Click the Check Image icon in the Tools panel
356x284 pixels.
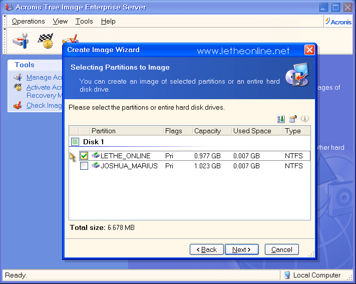(18, 105)
